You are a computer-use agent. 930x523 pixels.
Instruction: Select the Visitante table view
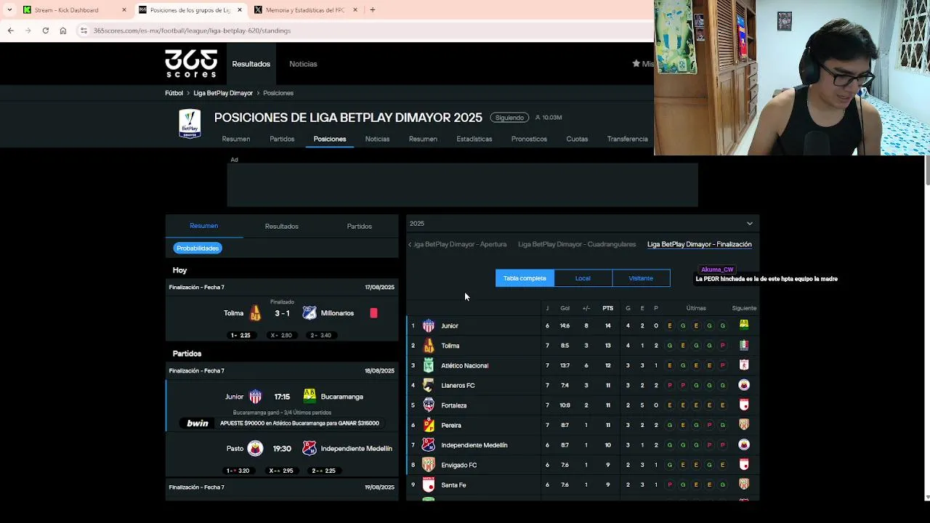click(x=641, y=278)
